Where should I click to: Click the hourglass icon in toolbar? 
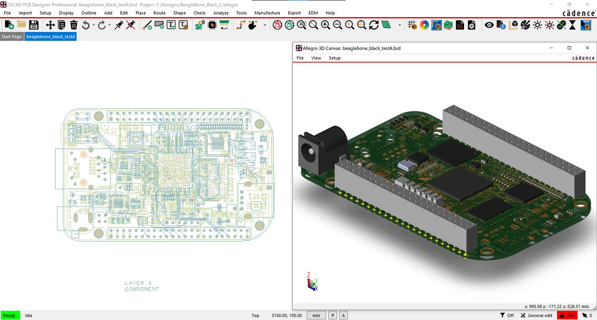[572, 25]
